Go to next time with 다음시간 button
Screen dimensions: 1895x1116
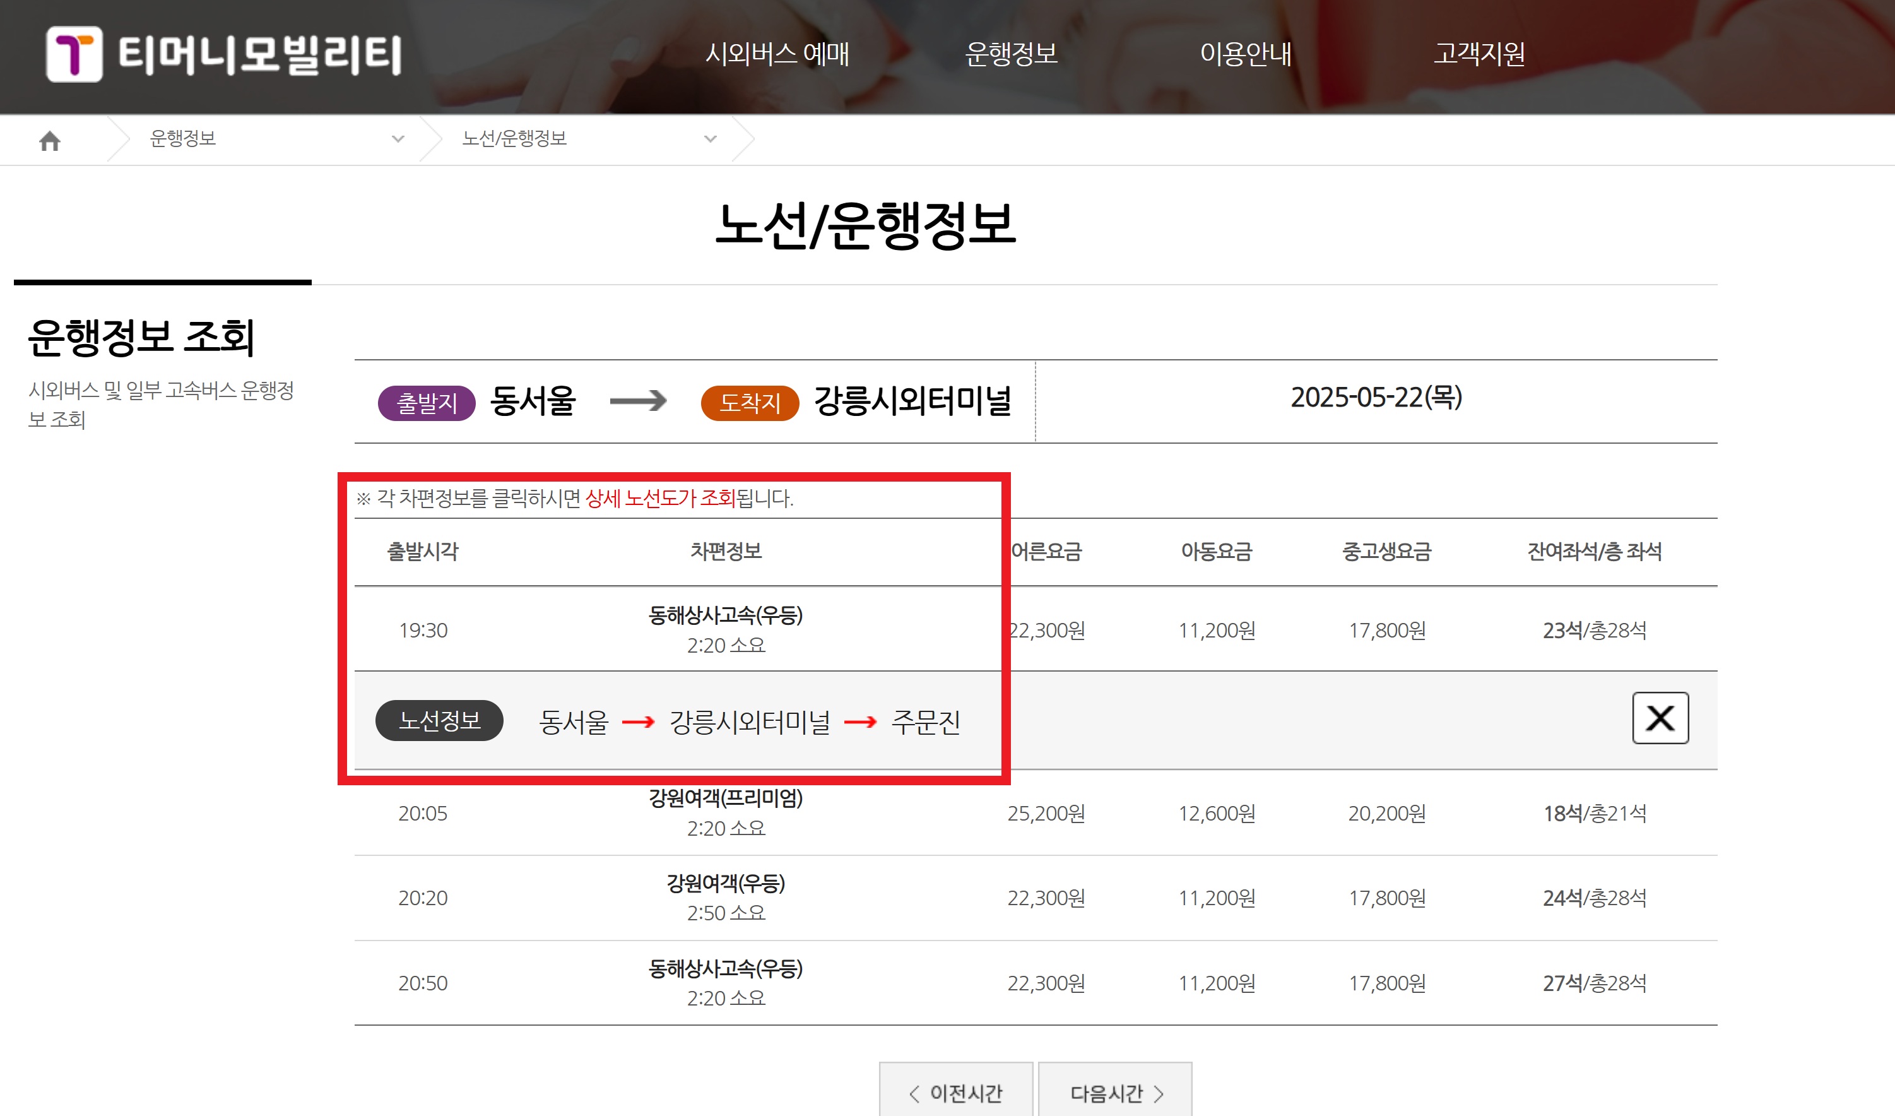coord(1115,1092)
